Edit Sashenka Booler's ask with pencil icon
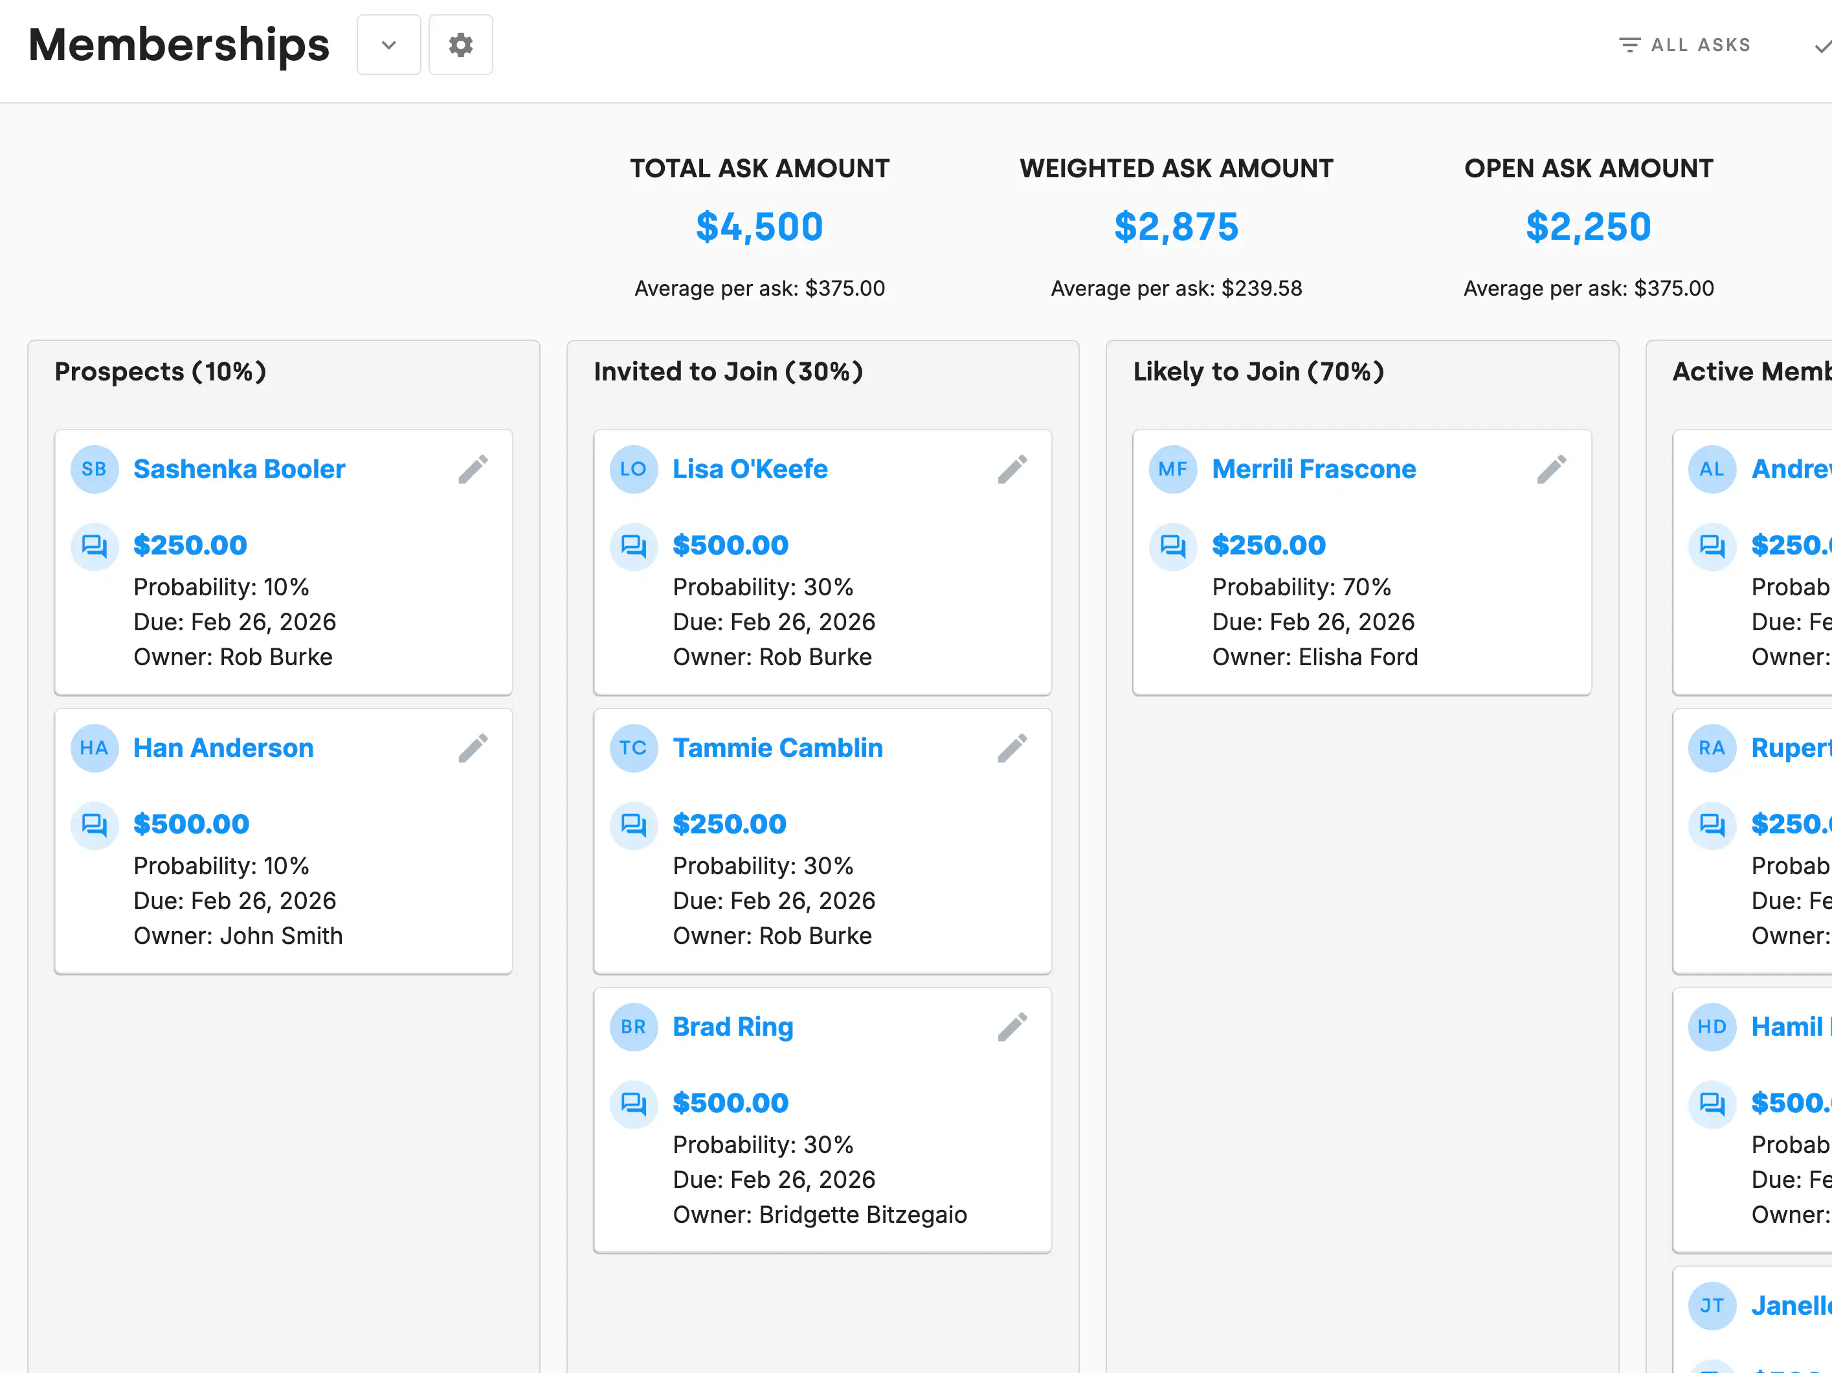Viewport: 1832px width, 1373px height. (x=473, y=469)
